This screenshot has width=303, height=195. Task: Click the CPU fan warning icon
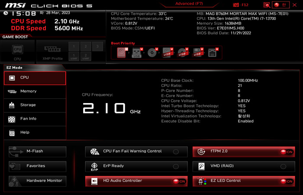[95, 152]
